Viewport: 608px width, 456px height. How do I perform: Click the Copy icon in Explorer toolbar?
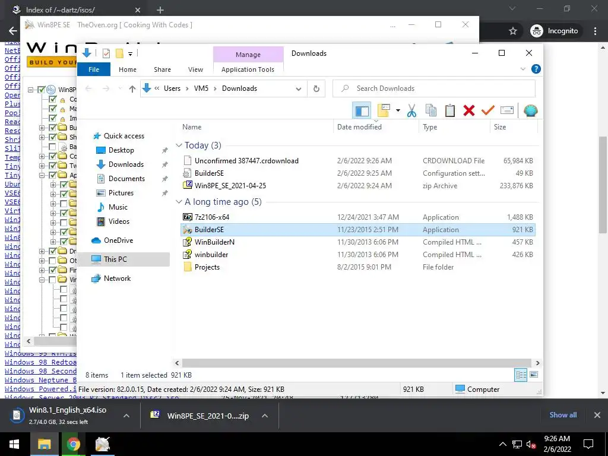(431, 111)
